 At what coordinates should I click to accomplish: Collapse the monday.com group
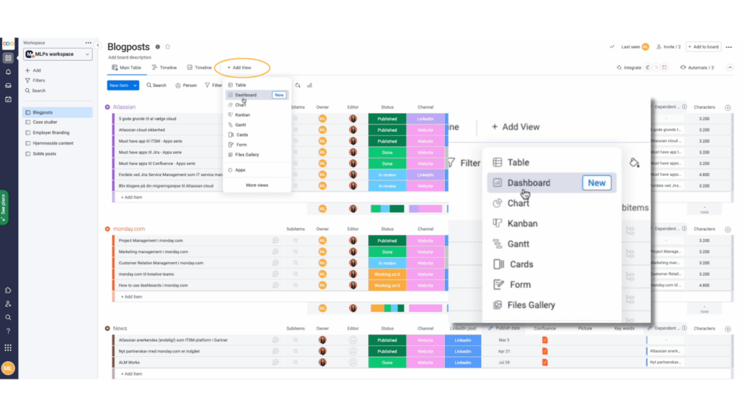pos(107,229)
